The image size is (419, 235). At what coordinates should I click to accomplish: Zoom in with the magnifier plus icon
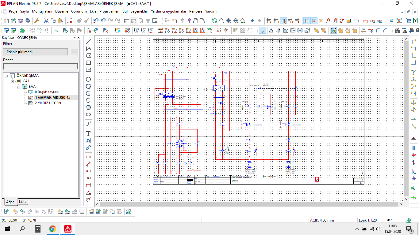tap(229, 21)
